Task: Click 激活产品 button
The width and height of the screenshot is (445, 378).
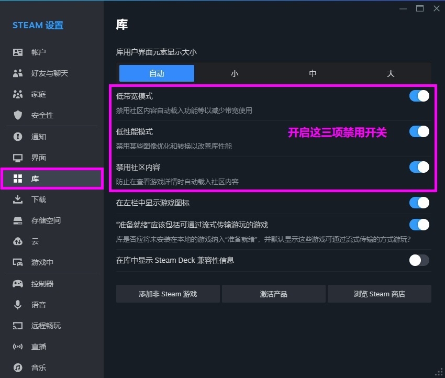Action: (x=274, y=294)
